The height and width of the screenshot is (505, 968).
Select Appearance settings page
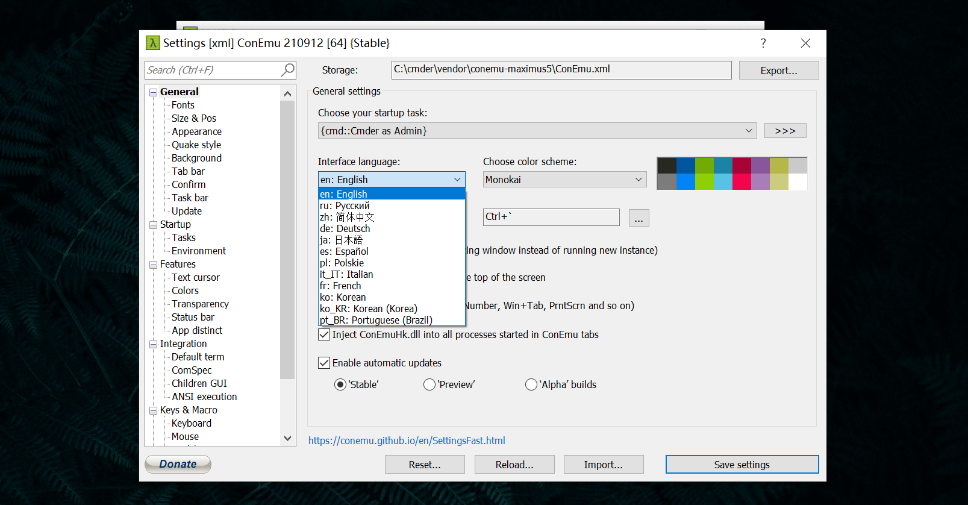coord(196,131)
